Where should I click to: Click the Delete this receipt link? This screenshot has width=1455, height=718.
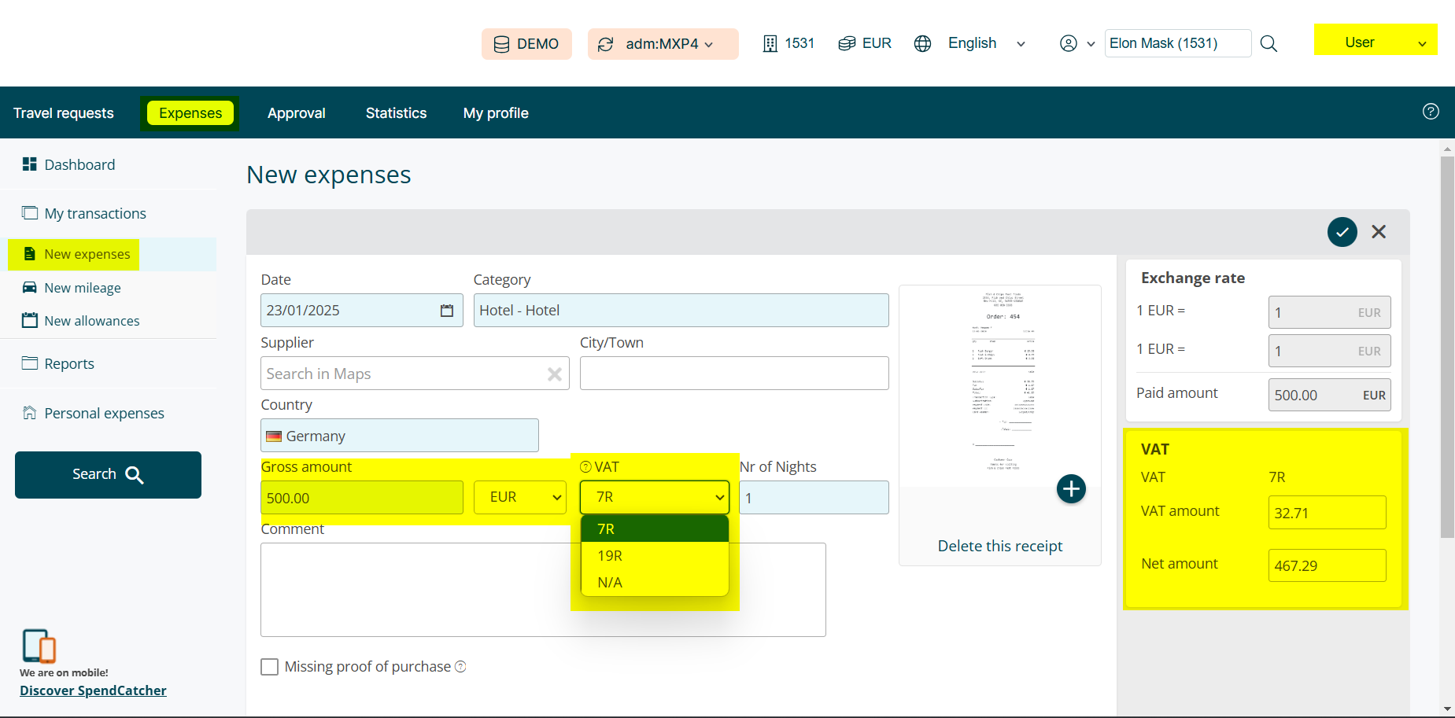pyautogui.click(x=999, y=546)
